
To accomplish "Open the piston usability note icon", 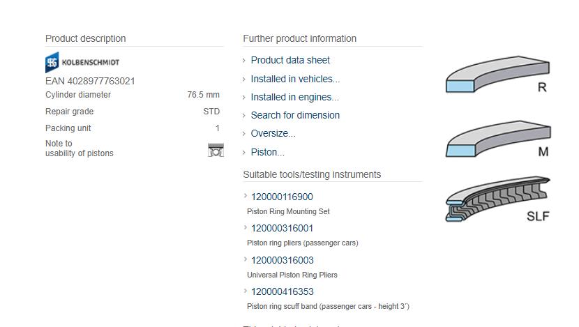I will [x=216, y=150].
